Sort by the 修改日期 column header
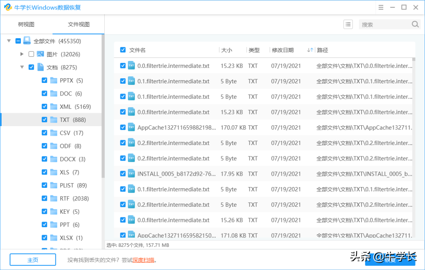 coord(283,50)
